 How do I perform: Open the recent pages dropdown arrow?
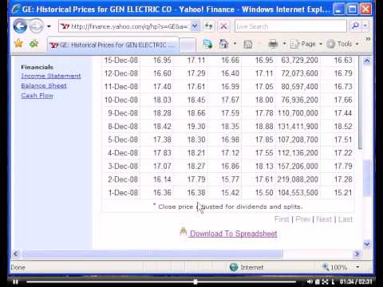pos(49,26)
